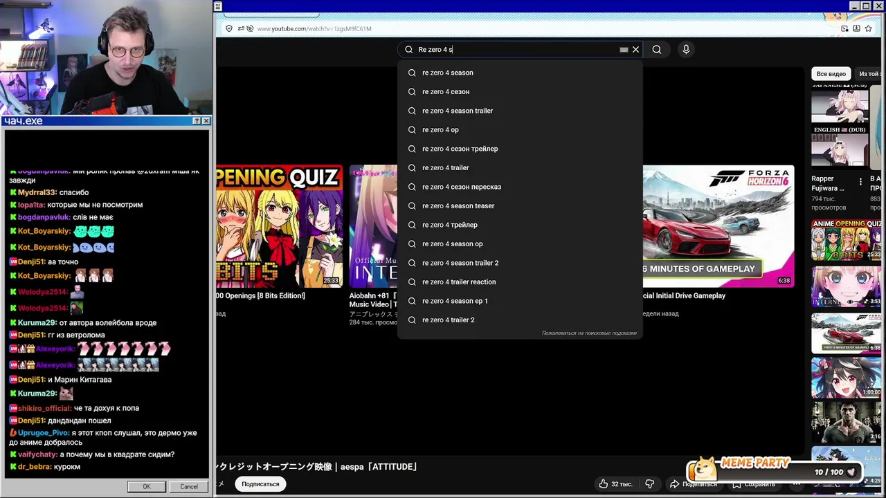Viewport: 886px width, 498px height.
Task: Click the 'Поделиться' share button
Action: [694, 484]
